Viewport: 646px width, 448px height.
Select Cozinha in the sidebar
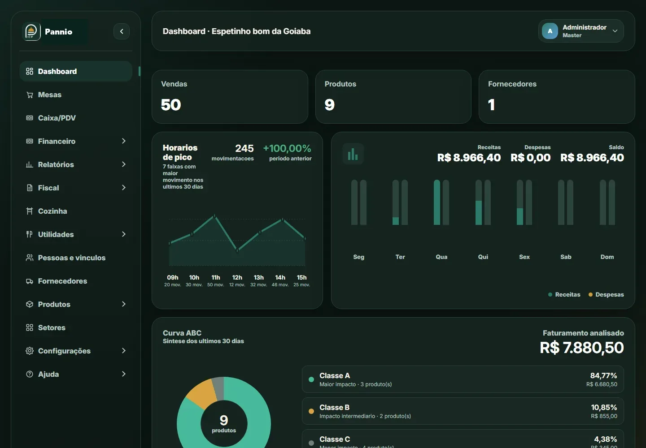click(x=76, y=211)
